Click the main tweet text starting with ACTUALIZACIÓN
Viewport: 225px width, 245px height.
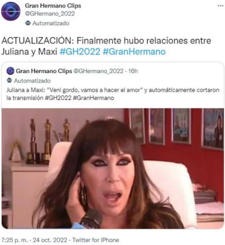pos(106,46)
